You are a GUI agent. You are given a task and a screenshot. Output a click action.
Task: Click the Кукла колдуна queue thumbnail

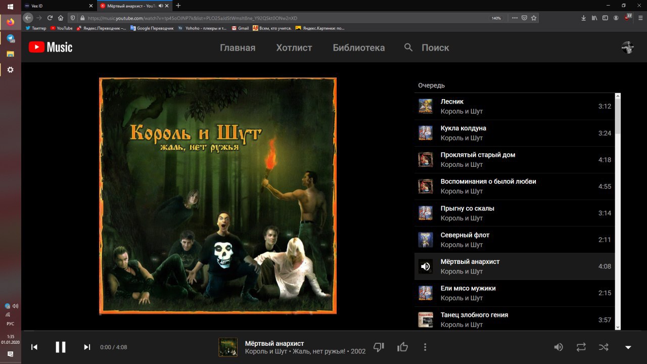(x=426, y=133)
